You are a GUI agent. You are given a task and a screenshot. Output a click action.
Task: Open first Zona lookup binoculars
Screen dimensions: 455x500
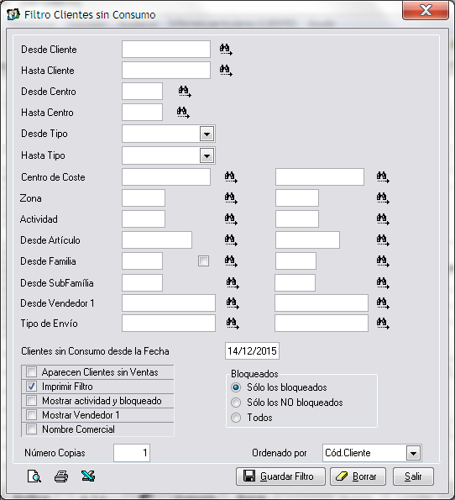tap(231, 198)
